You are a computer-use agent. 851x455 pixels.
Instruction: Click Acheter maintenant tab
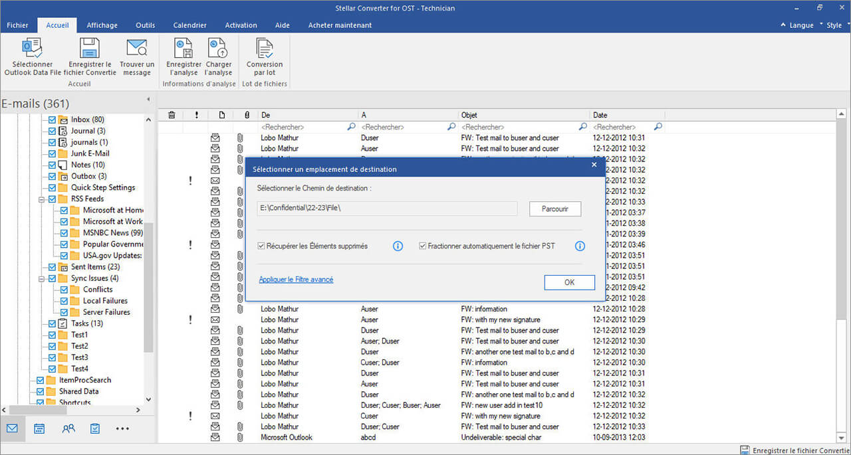point(340,25)
